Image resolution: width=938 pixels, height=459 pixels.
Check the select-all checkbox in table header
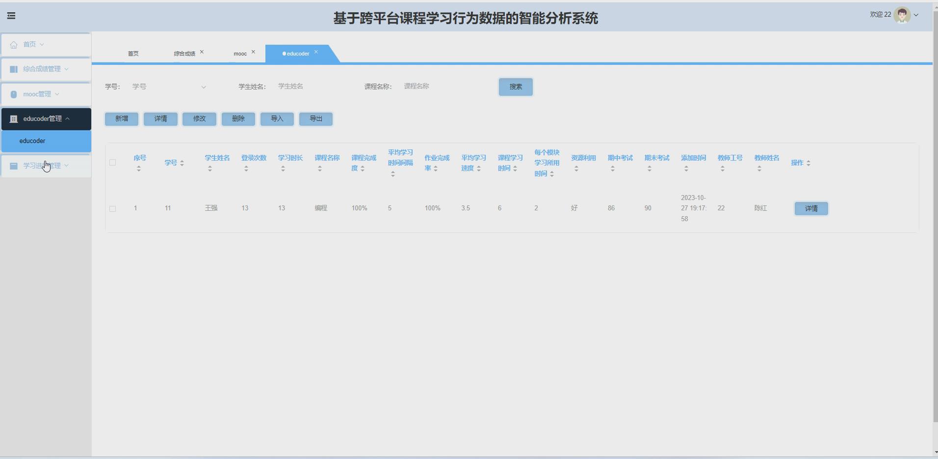pyautogui.click(x=112, y=162)
